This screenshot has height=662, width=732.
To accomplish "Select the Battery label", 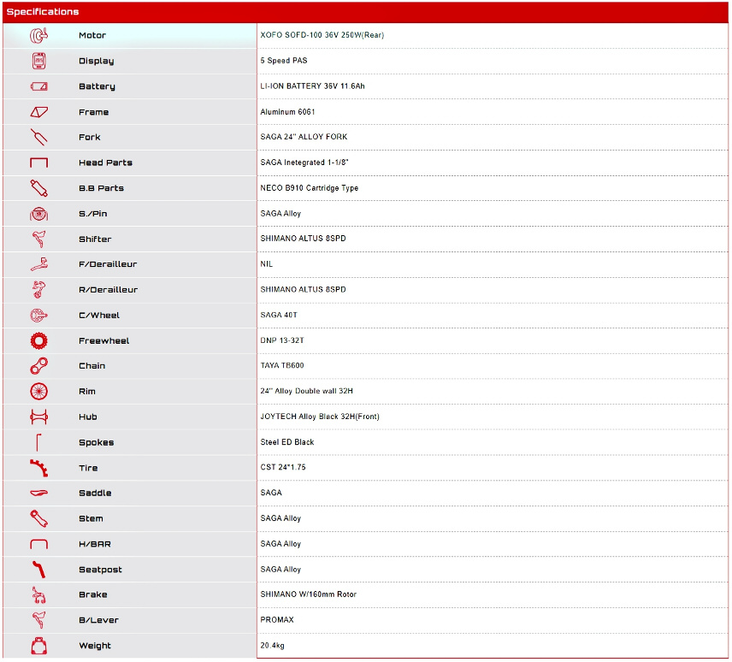I will 97,86.
